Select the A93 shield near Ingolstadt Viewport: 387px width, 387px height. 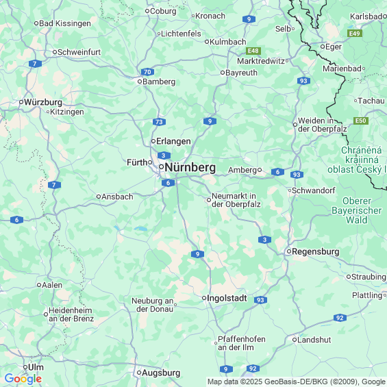click(260, 300)
